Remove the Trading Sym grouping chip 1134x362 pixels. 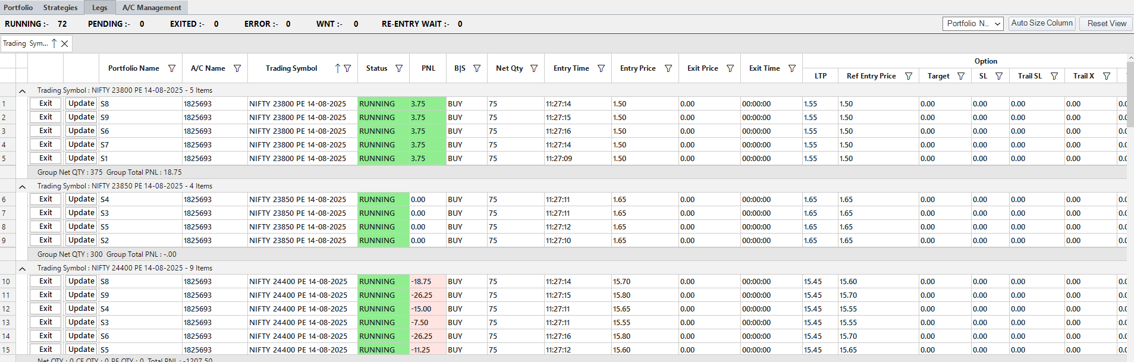65,43
